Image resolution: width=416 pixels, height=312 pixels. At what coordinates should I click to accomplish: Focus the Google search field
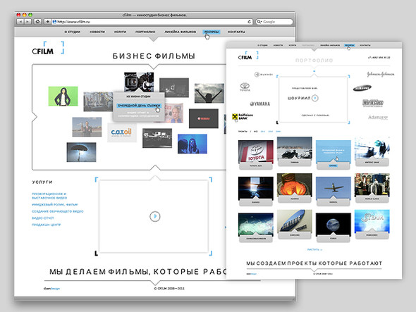[x=274, y=22]
